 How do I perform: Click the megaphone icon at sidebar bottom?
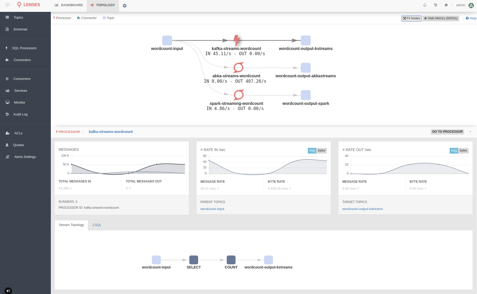[8, 291]
